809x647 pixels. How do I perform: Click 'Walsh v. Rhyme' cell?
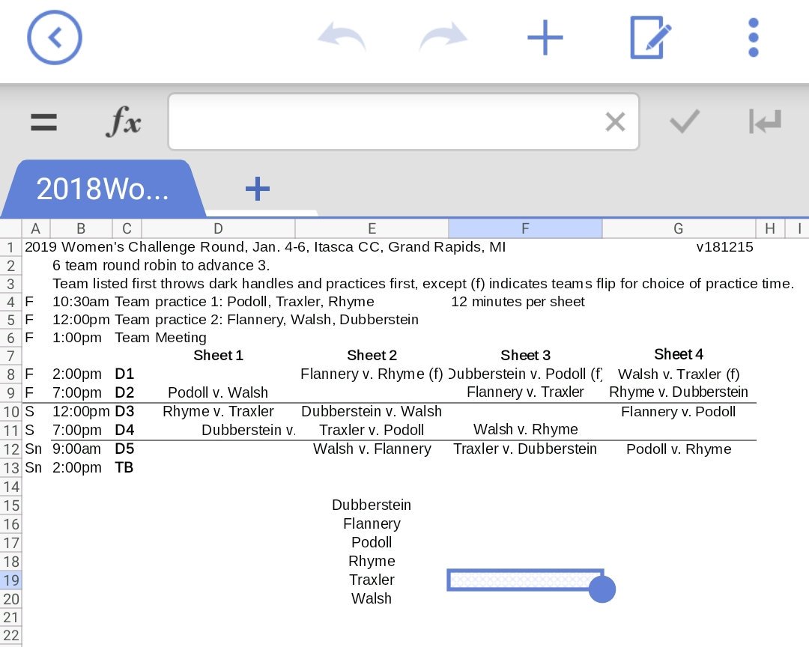pyautogui.click(x=525, y=429)
